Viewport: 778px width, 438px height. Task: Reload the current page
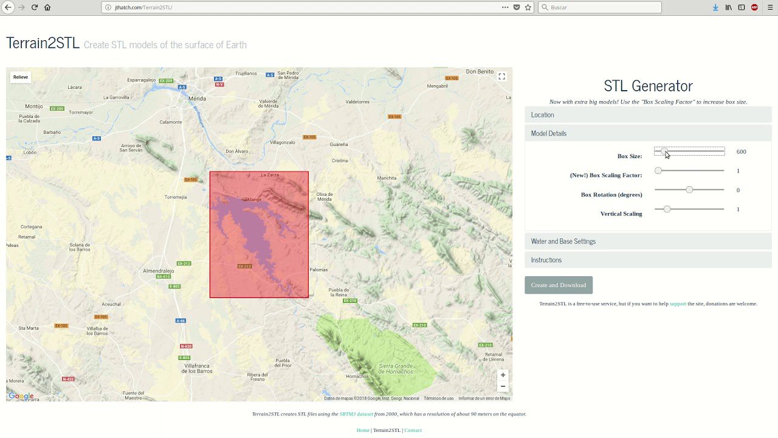click(35, 7)
